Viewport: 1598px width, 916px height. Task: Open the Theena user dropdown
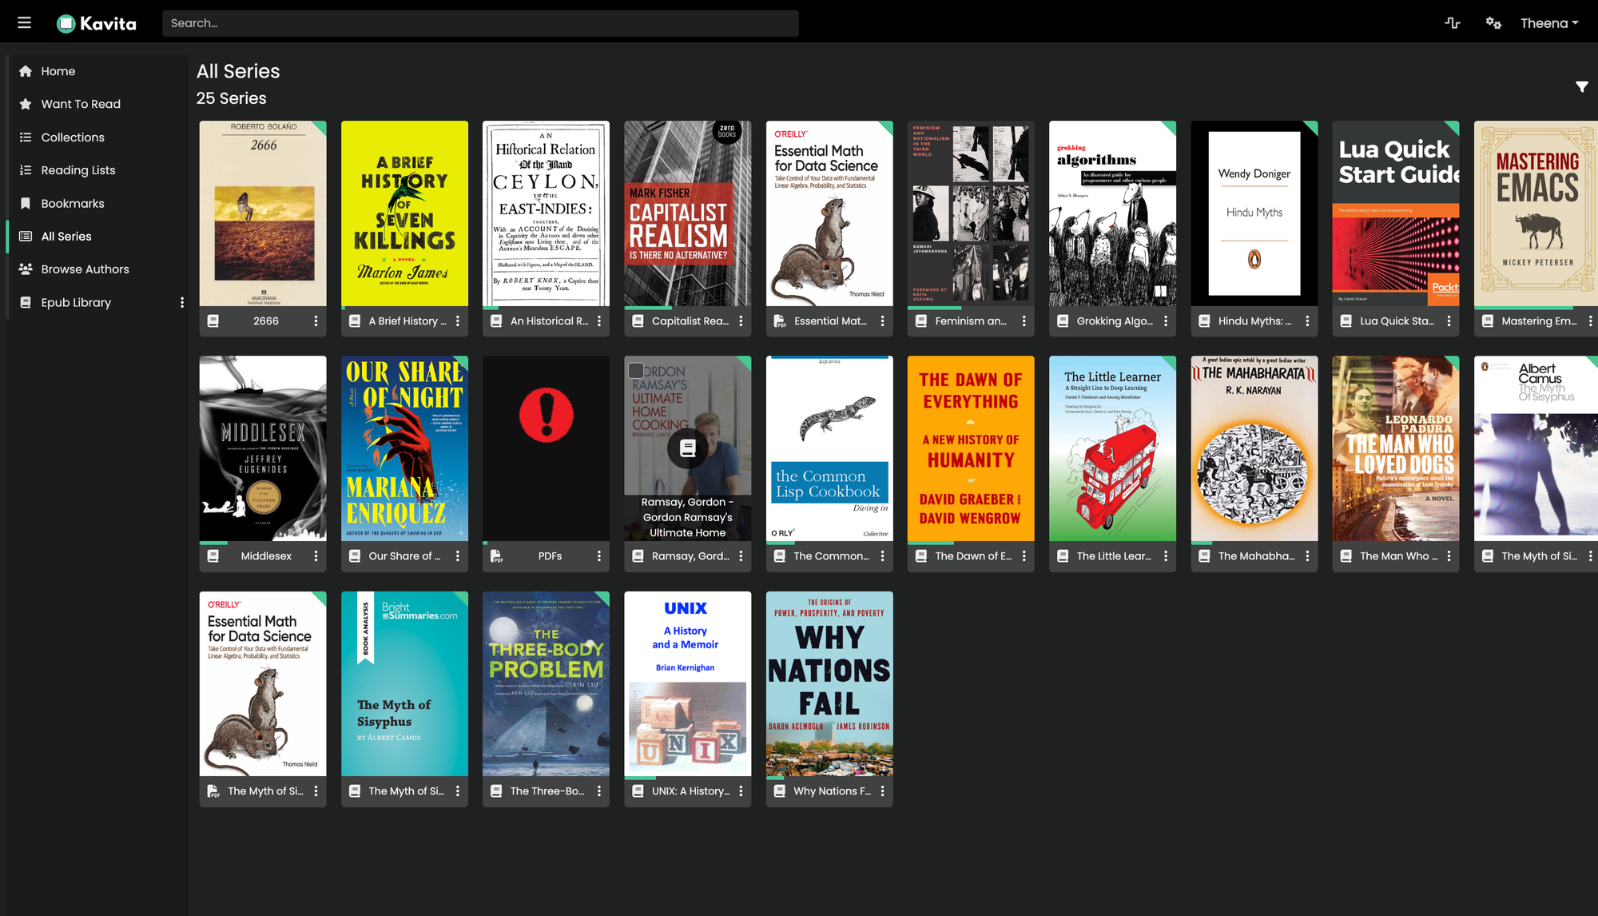pos(1548,23)
